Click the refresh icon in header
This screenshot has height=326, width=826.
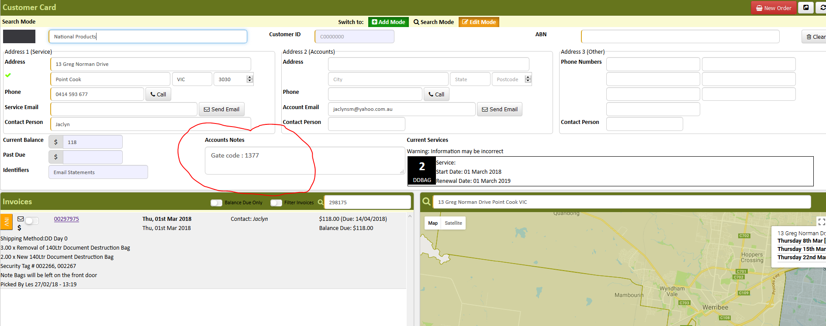822,7
